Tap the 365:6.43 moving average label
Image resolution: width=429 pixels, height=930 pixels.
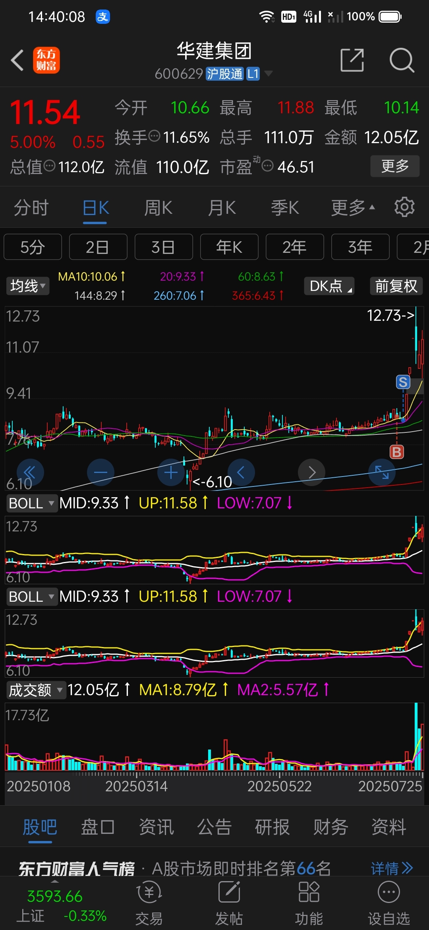click(258, 295)
